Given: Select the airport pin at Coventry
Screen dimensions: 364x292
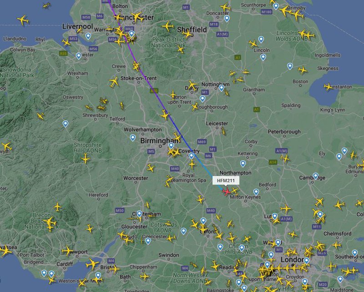Looking at the screenshot, I should pos(191,156).
